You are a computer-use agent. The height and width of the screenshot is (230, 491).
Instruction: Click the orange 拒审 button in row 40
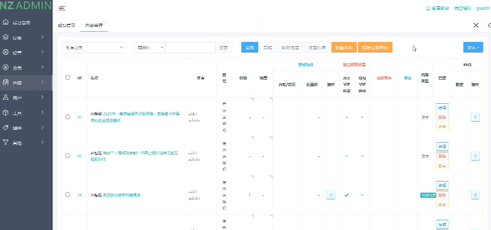tap(442, 166)
